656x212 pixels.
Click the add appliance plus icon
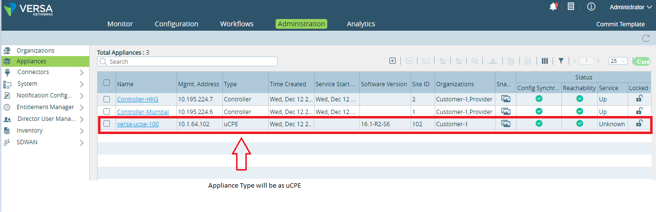click(x=393, y=61)
